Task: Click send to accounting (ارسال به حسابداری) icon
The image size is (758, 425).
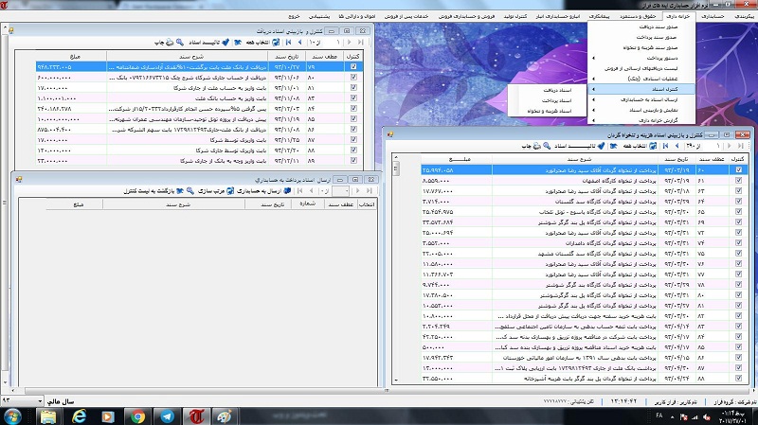Action: tap(287, 191)
